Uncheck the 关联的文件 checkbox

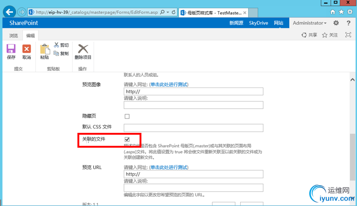pyautogui.click(x=127, y=139)
